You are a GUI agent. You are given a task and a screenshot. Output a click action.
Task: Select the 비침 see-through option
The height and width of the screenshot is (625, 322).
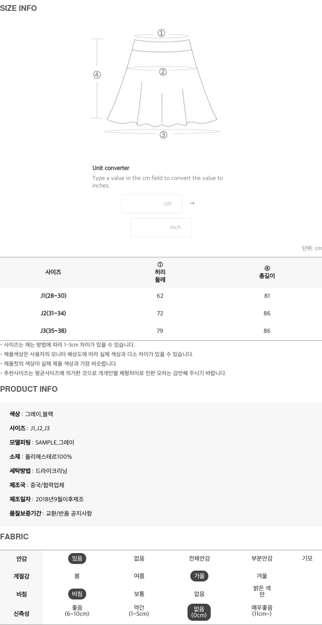[x=77, y=594]
